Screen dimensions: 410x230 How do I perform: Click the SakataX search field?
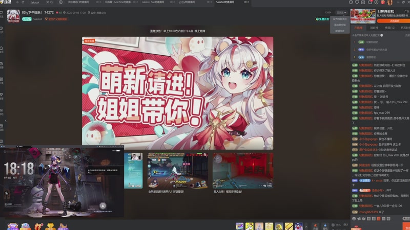36,3
